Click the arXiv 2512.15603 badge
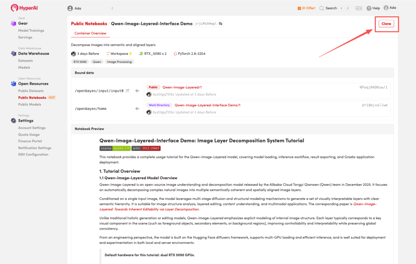416x264 pixels. (x=146, y=148)
